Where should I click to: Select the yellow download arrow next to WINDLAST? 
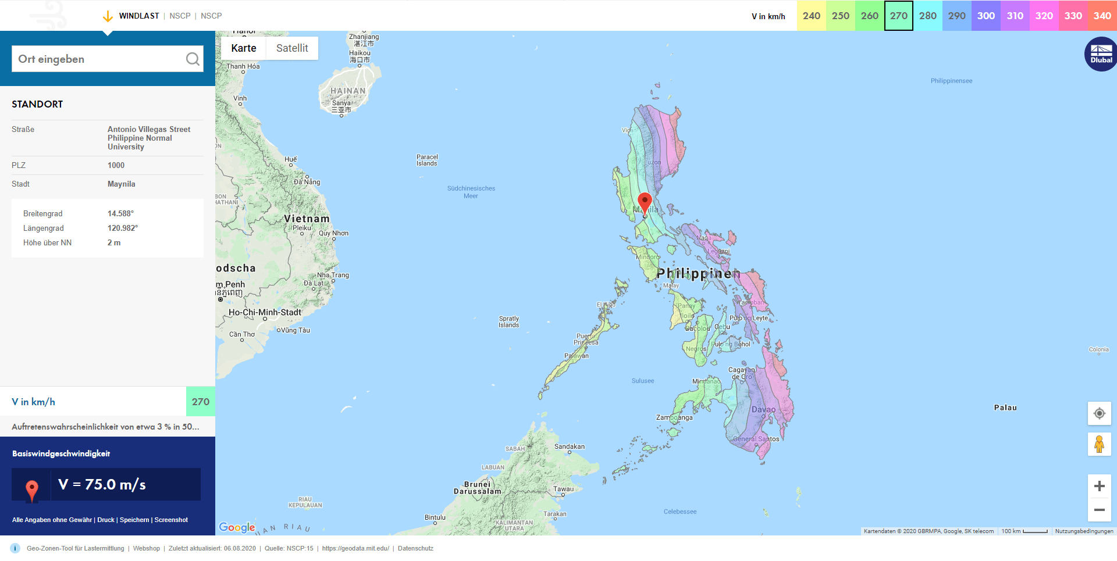106,16
